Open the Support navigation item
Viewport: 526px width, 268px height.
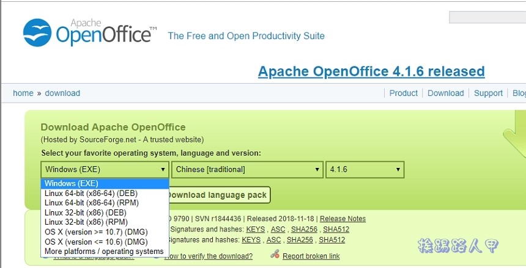click(x=488, y=93)
